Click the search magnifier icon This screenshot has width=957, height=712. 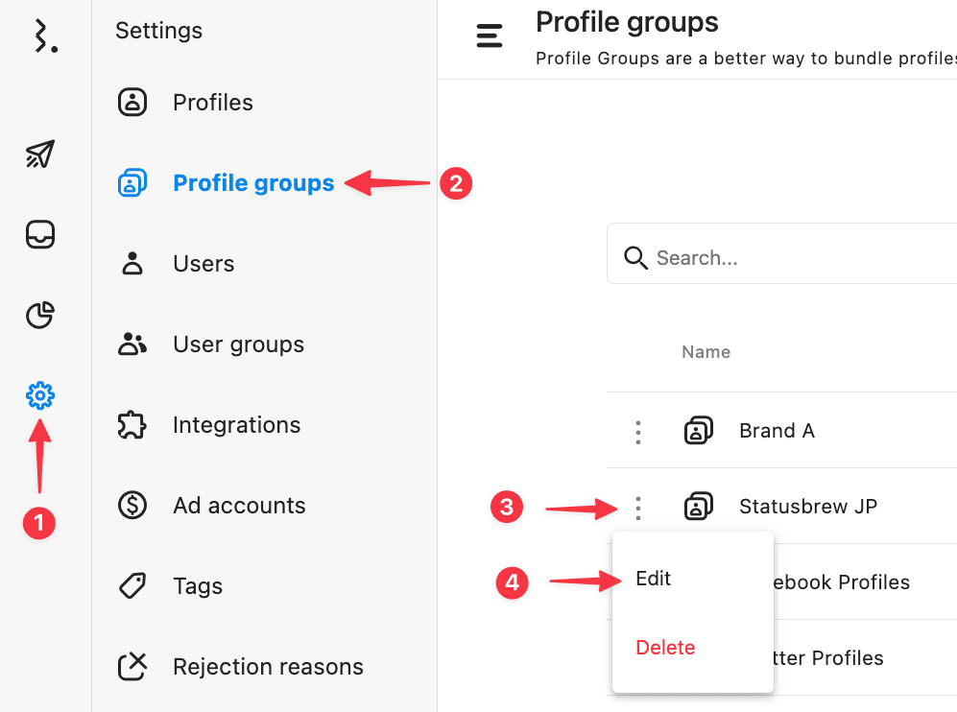coord(635,257)
